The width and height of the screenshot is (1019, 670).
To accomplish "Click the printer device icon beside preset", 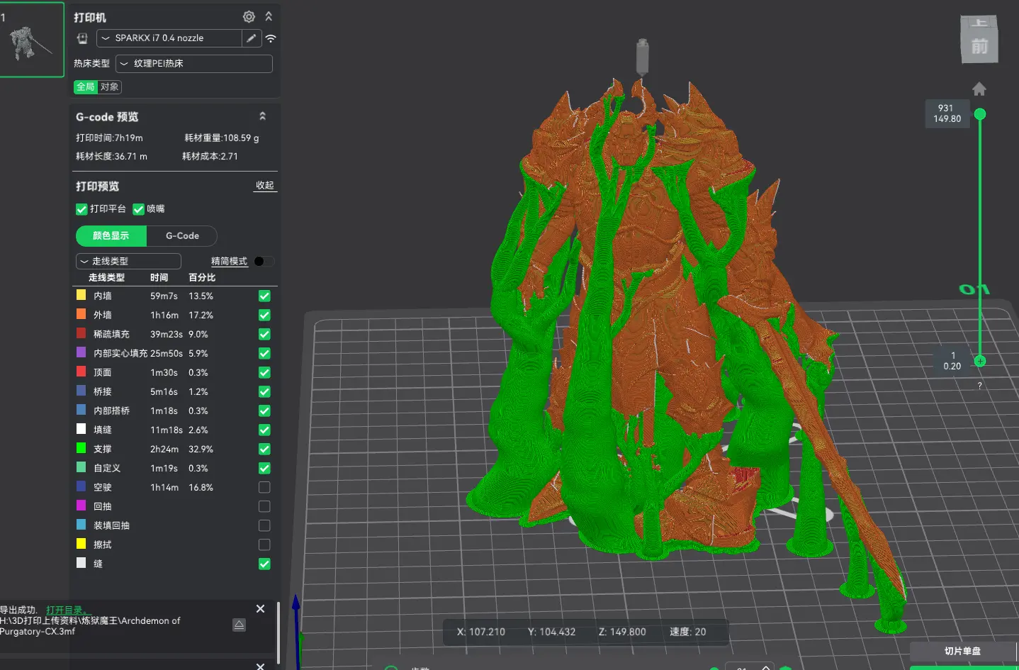I will tap(82, 38).
